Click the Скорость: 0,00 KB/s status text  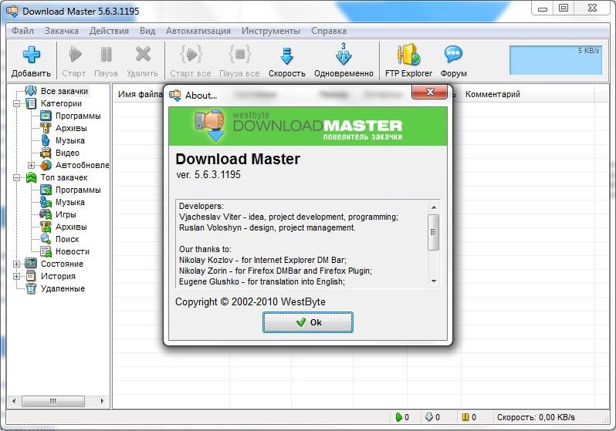[x=536, y=417]
